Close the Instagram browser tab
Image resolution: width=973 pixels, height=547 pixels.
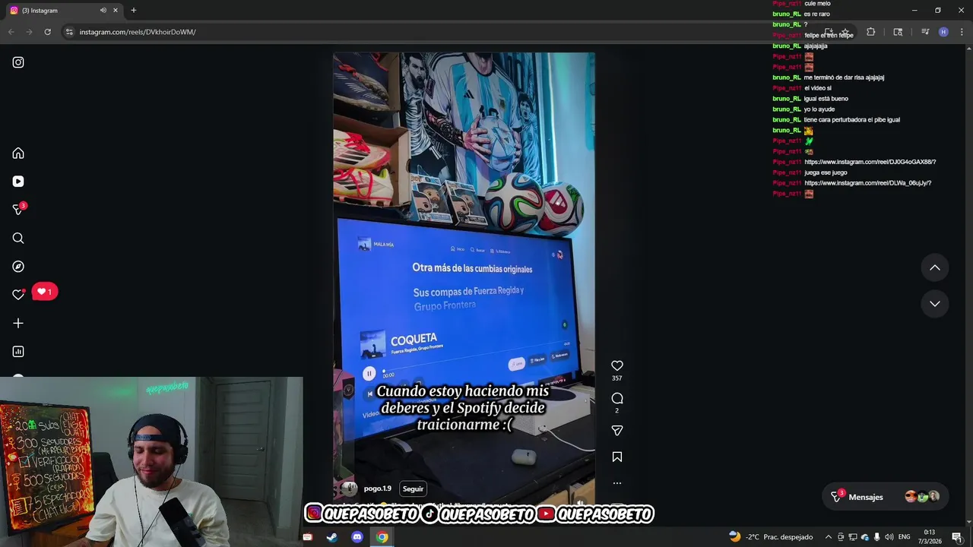pos(116,11)
